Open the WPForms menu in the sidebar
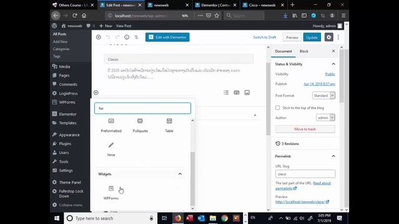The image size is (399, 224). 67,102
